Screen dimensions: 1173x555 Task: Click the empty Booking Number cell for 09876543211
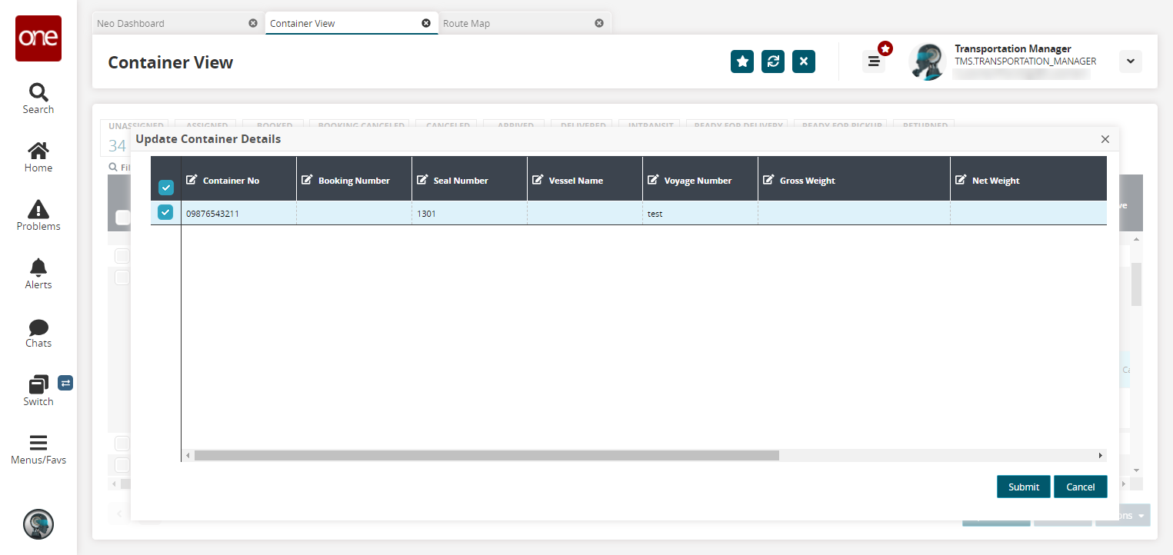point(355,214)
